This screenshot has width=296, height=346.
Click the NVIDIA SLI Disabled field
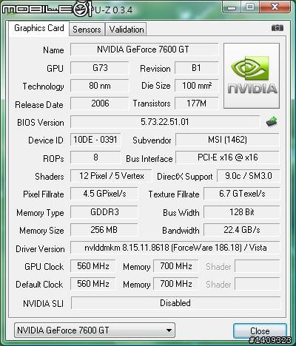tap(175, 303)
